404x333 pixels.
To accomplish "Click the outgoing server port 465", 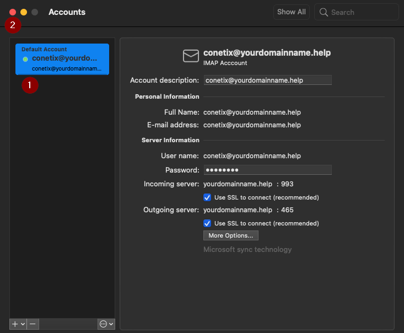I will coord(287,210).
